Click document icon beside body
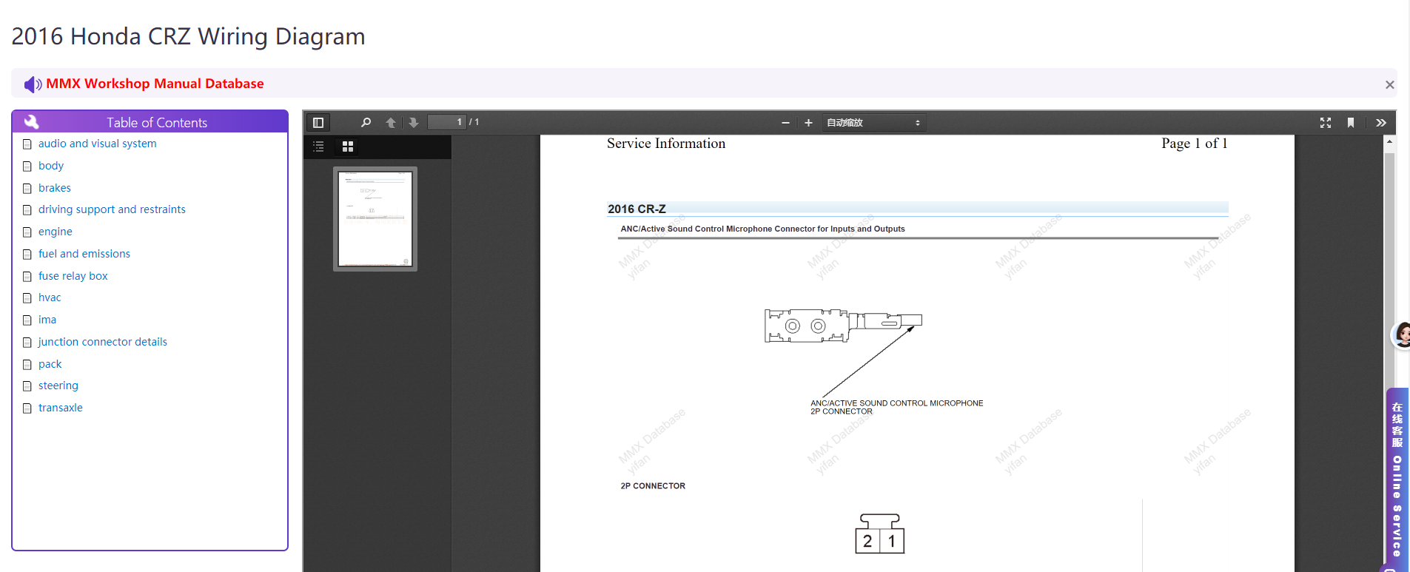This screenshot has height=572, width=1410. [x=27, y=166]
